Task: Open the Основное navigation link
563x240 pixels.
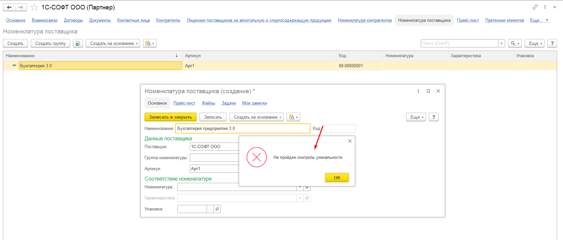Action: click(x=16, y=20)
